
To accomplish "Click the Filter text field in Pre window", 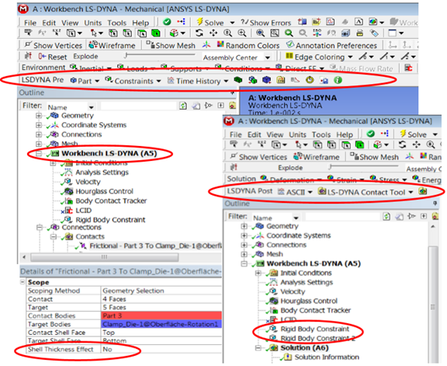I will (x=138, y=106).
